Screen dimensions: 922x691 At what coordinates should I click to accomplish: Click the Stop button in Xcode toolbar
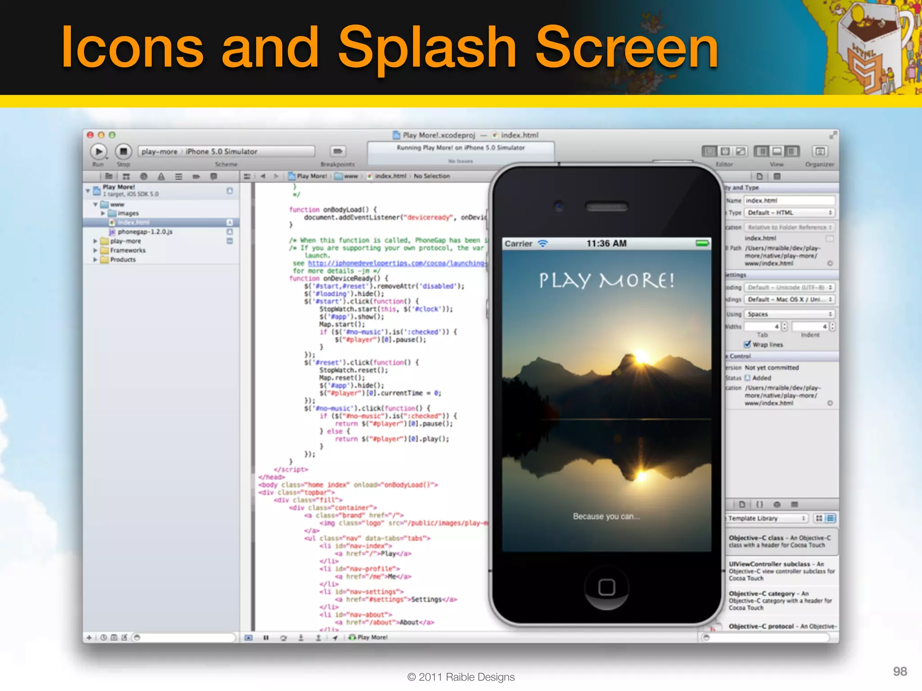click(x=123, y=151)
